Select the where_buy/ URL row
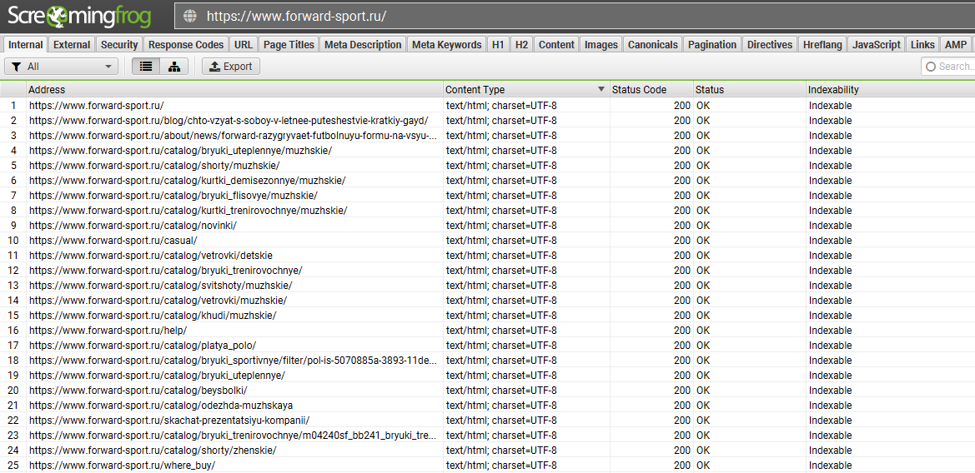This screenshot has height=473, width=975. click(122, 466)
